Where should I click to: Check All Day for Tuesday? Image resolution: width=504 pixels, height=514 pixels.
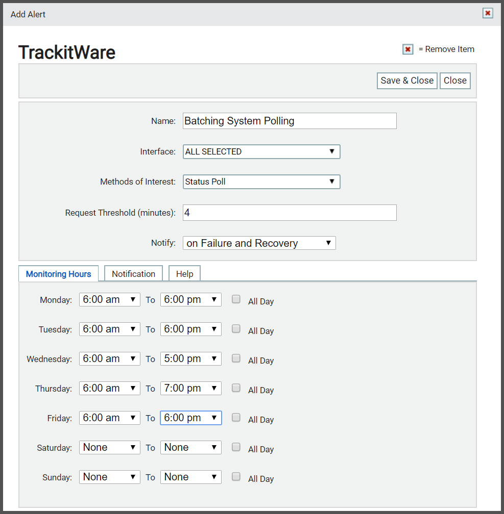tap(236, 328)
